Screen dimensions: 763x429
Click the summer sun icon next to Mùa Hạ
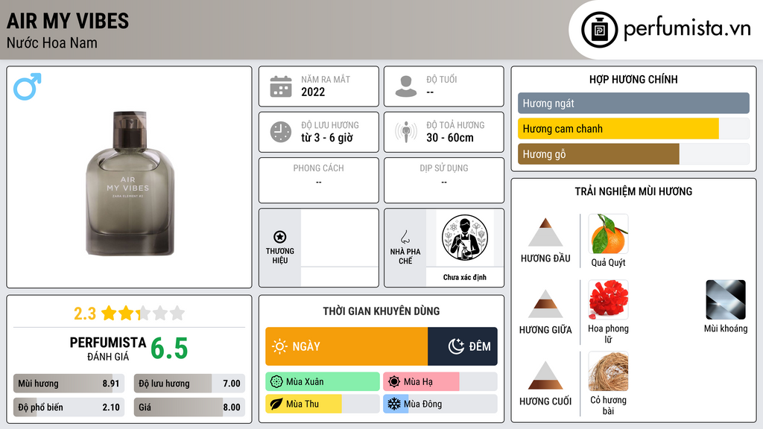click(394, 382)
